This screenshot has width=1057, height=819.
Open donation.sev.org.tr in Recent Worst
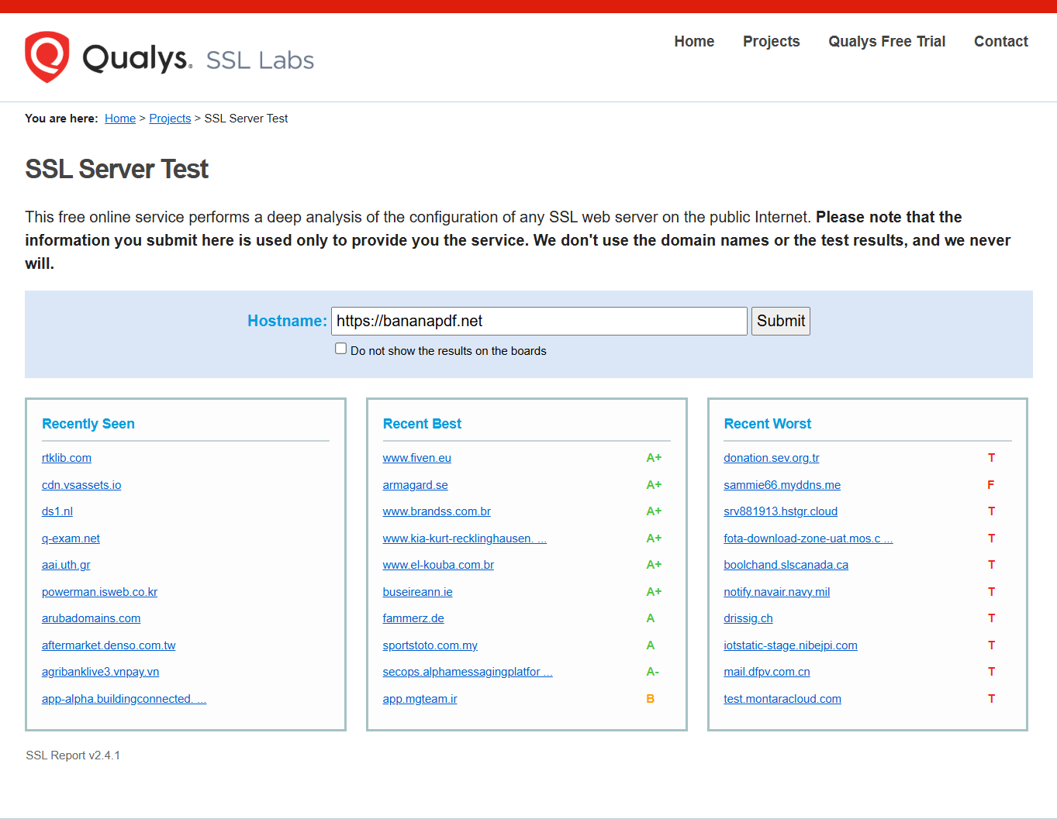(x=771, y=458)
